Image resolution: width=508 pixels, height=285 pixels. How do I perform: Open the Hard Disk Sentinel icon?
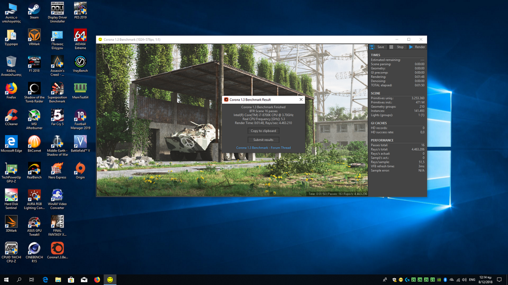(11, 199)
